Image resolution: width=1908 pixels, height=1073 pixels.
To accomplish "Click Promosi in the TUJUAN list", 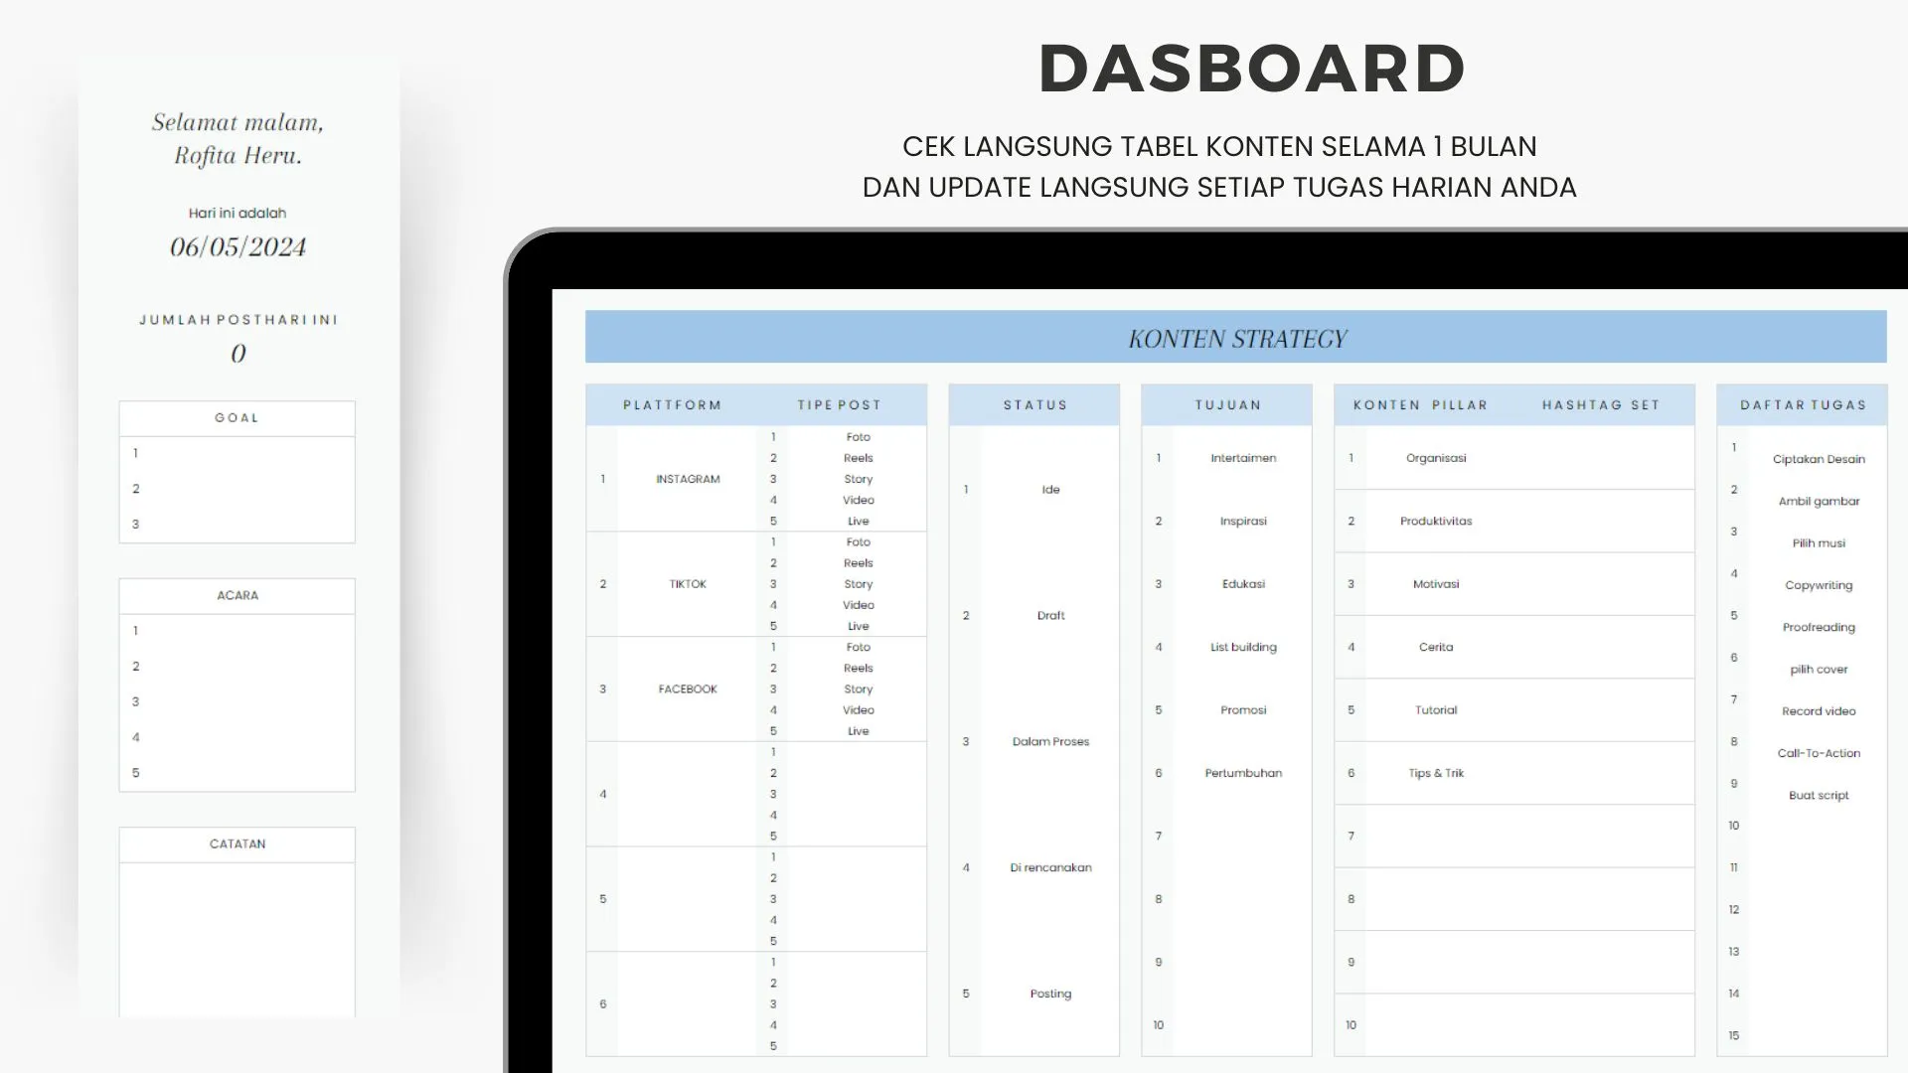I will click(x=1243, y=710).
